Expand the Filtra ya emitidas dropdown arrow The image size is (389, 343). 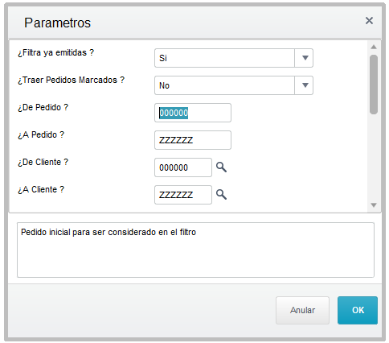304,58
